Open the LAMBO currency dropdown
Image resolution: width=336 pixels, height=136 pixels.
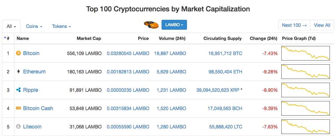[174, 25]
